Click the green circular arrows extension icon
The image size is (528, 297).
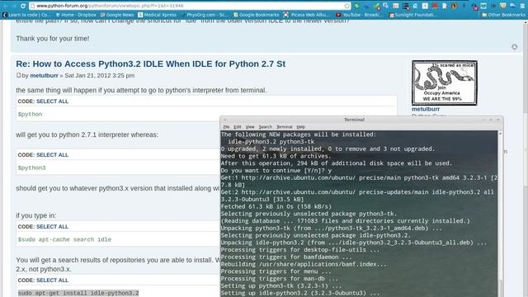coord(356,6)
